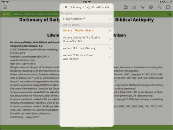This screenshot has width=173, height=130.
Task: Select Volume II: Death & The Afterlife
Action: click(x=86, y=39)
